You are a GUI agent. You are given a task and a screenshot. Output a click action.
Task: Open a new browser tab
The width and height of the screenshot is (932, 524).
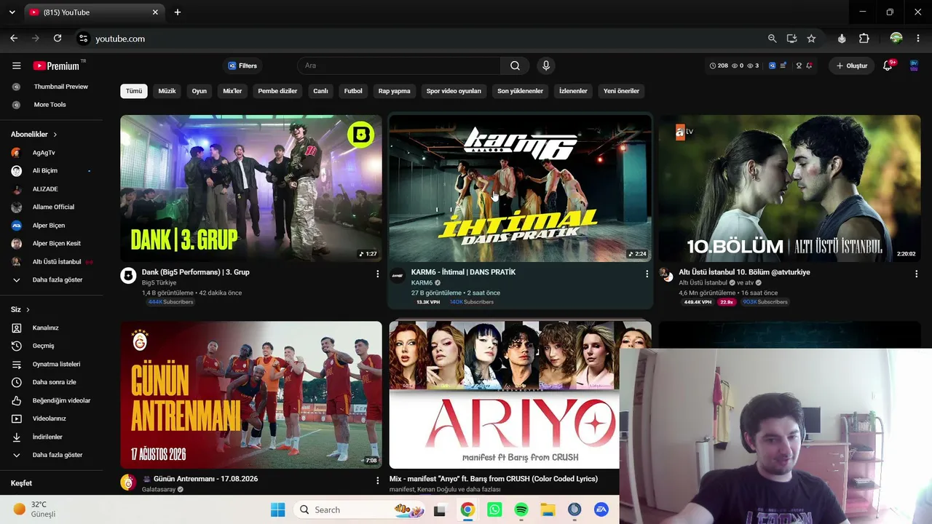[178, 12]
